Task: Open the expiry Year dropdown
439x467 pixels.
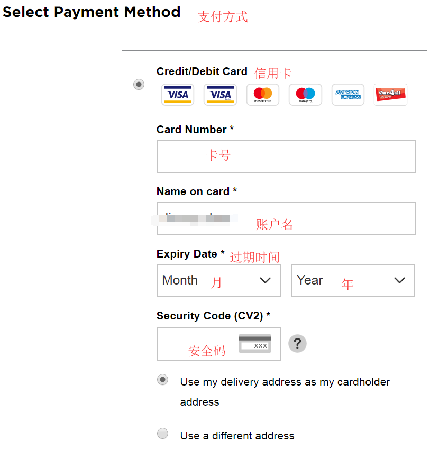Action: (x=353, y=280)
